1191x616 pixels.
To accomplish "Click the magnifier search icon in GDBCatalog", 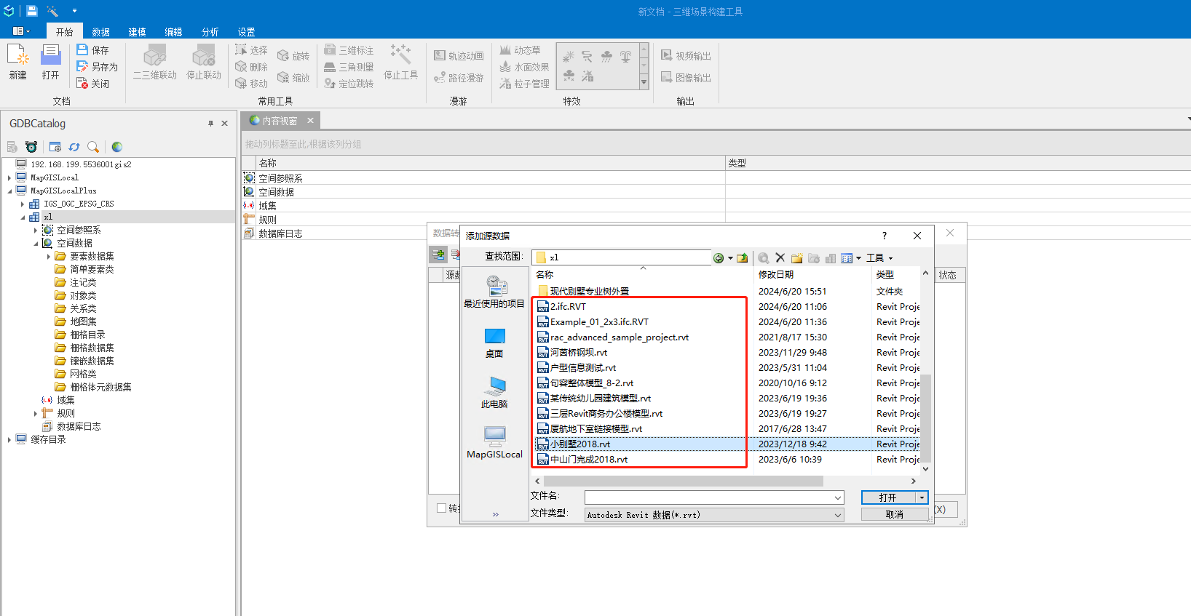I will (x=92, y=147).
